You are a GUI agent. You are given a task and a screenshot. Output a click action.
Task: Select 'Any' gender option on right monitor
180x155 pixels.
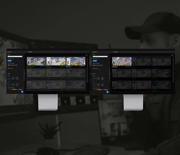[x=95, y=78]
